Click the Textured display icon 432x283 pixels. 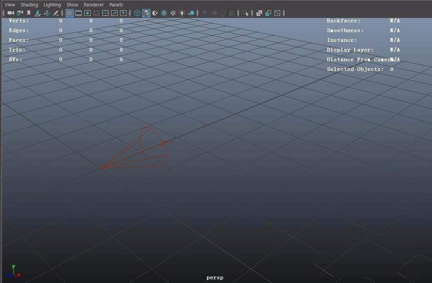point(173,13)
